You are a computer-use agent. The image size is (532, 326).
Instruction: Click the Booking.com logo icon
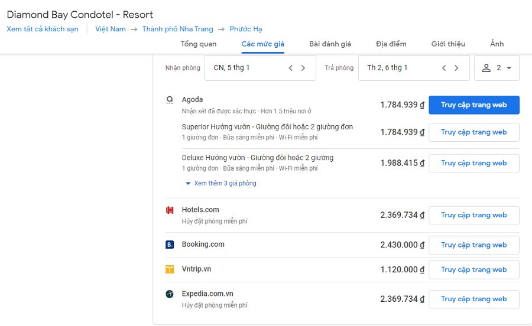(170, 244)
